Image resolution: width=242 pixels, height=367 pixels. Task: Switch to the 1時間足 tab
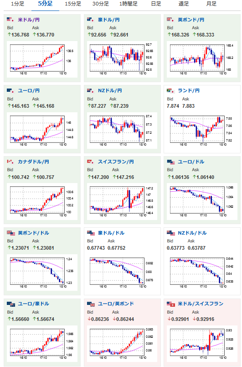pos(128,4)
